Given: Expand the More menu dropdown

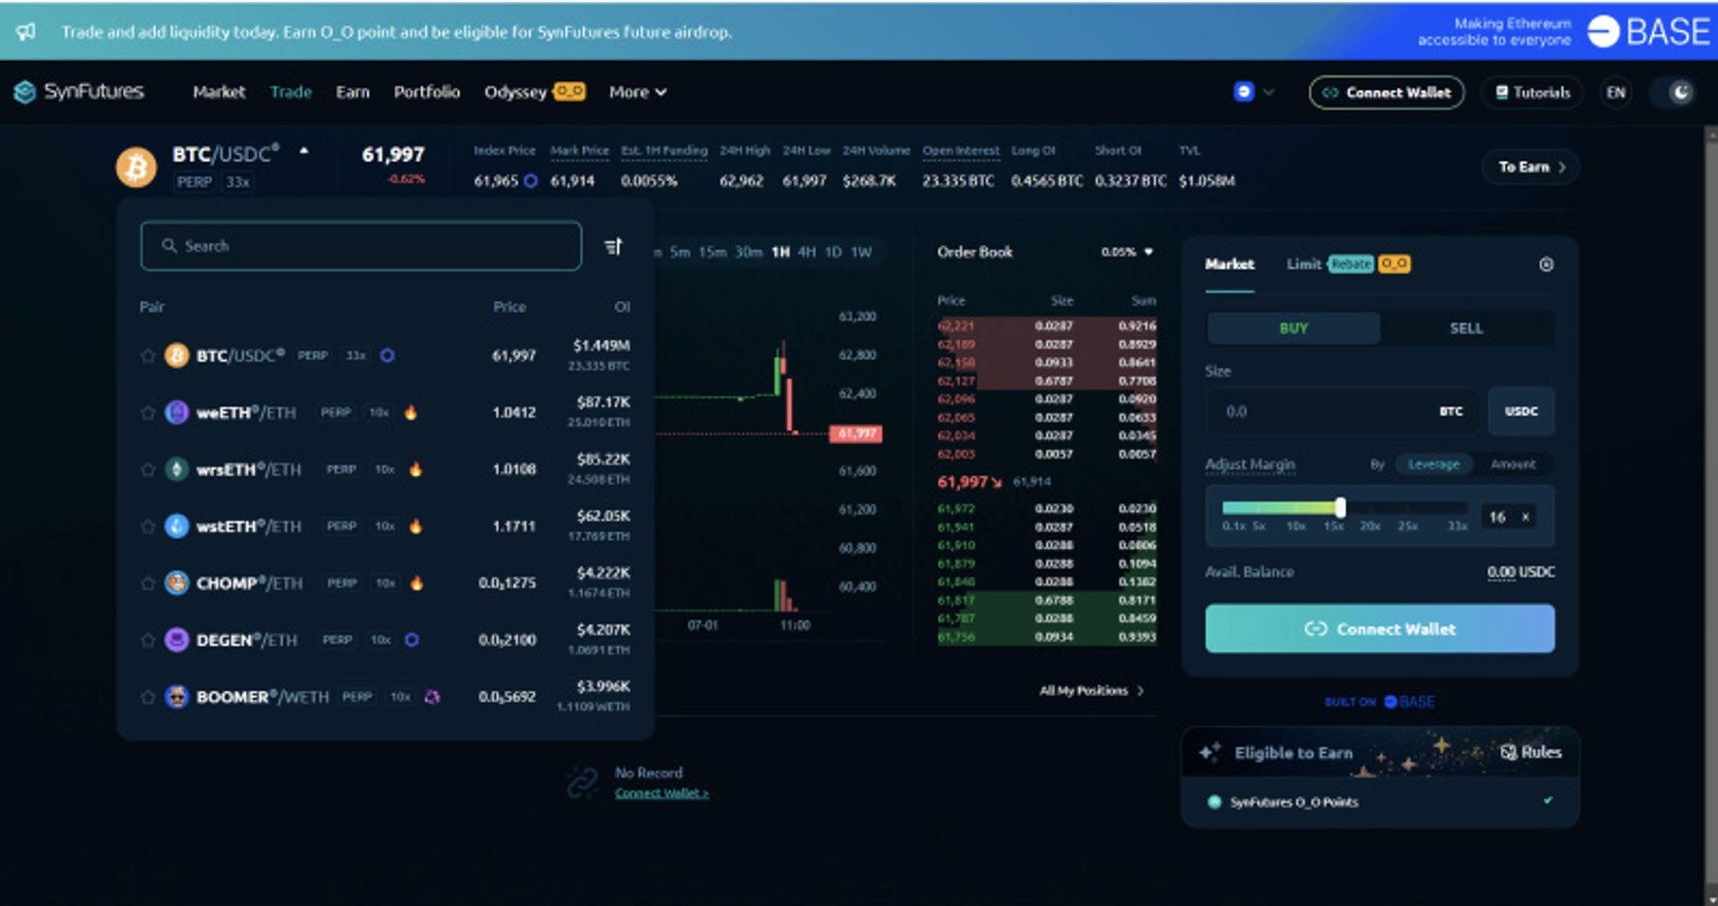Looking at the screenshot, I should point(637,92).
